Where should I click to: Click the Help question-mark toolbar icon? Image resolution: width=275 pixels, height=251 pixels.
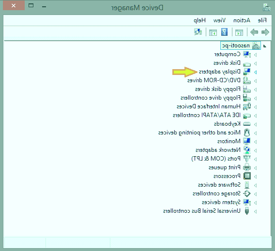pyautogui.click(x=224, y=32)
